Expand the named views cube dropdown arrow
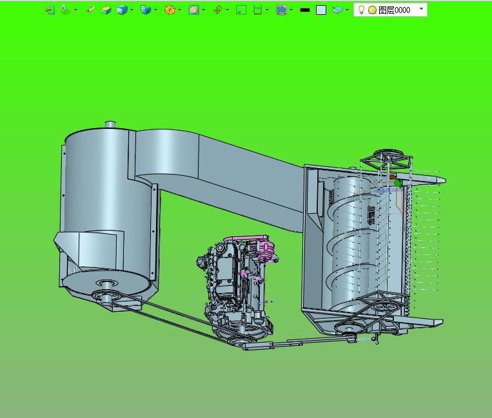Screen dimensions: 492x418 (155, 10)
